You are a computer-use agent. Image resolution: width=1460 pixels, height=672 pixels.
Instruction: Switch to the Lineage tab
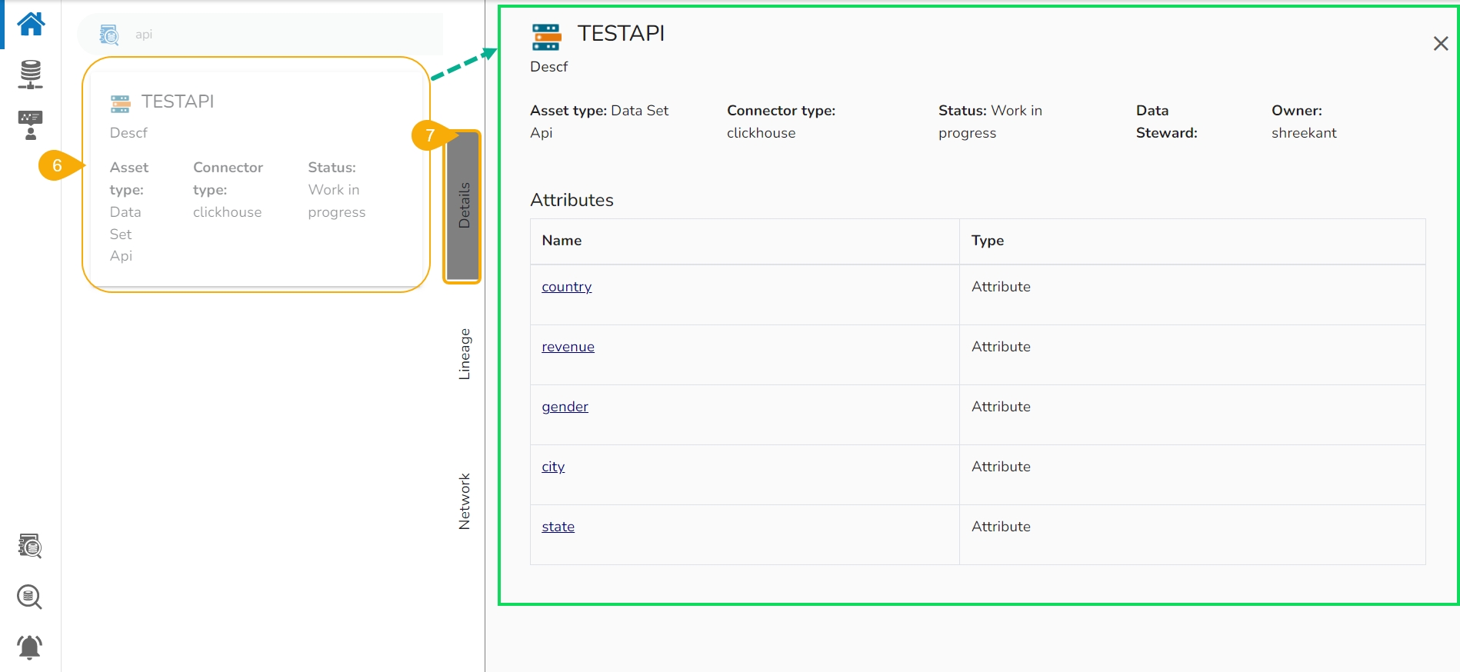pyautogui.click(x=464, y=354)
